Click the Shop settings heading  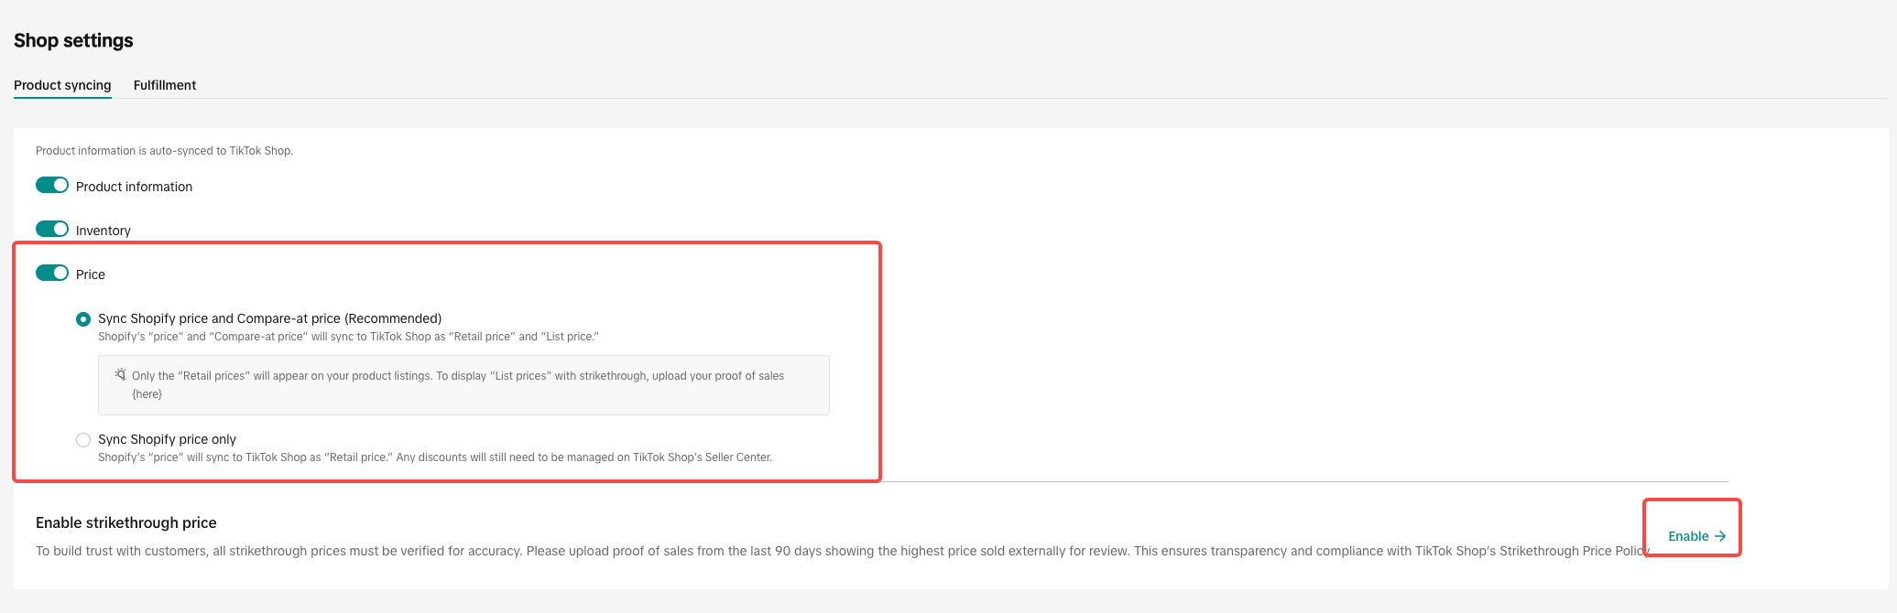pyautogui.click(x=73, y=40)
